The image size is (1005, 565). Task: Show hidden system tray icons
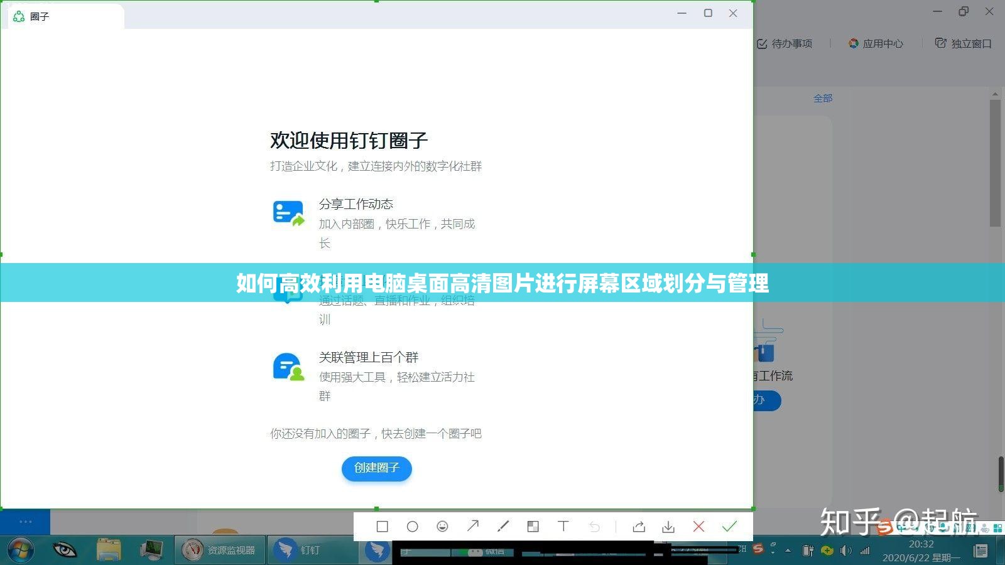click(x=788, y=551)
